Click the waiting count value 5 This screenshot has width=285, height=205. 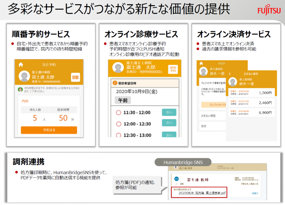click(35, 118)
